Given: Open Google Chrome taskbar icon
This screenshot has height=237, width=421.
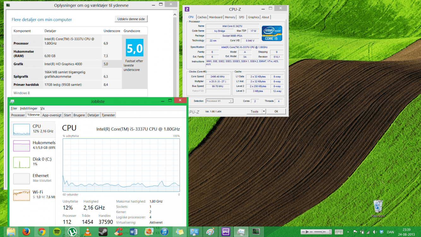Looking at the screenshot, I should tap(42, 232).
